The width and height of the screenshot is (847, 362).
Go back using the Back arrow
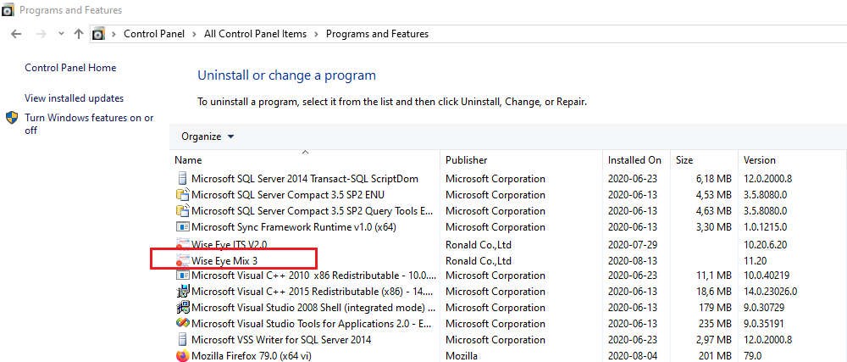tap(16, 34)
